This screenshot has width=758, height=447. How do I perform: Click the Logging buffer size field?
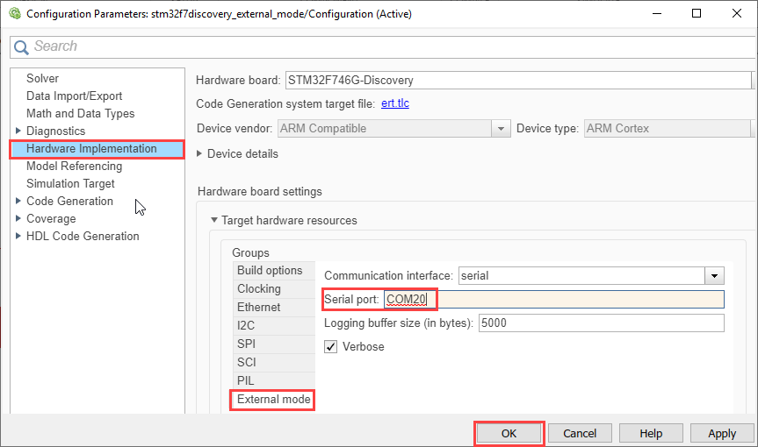(602, 323)
